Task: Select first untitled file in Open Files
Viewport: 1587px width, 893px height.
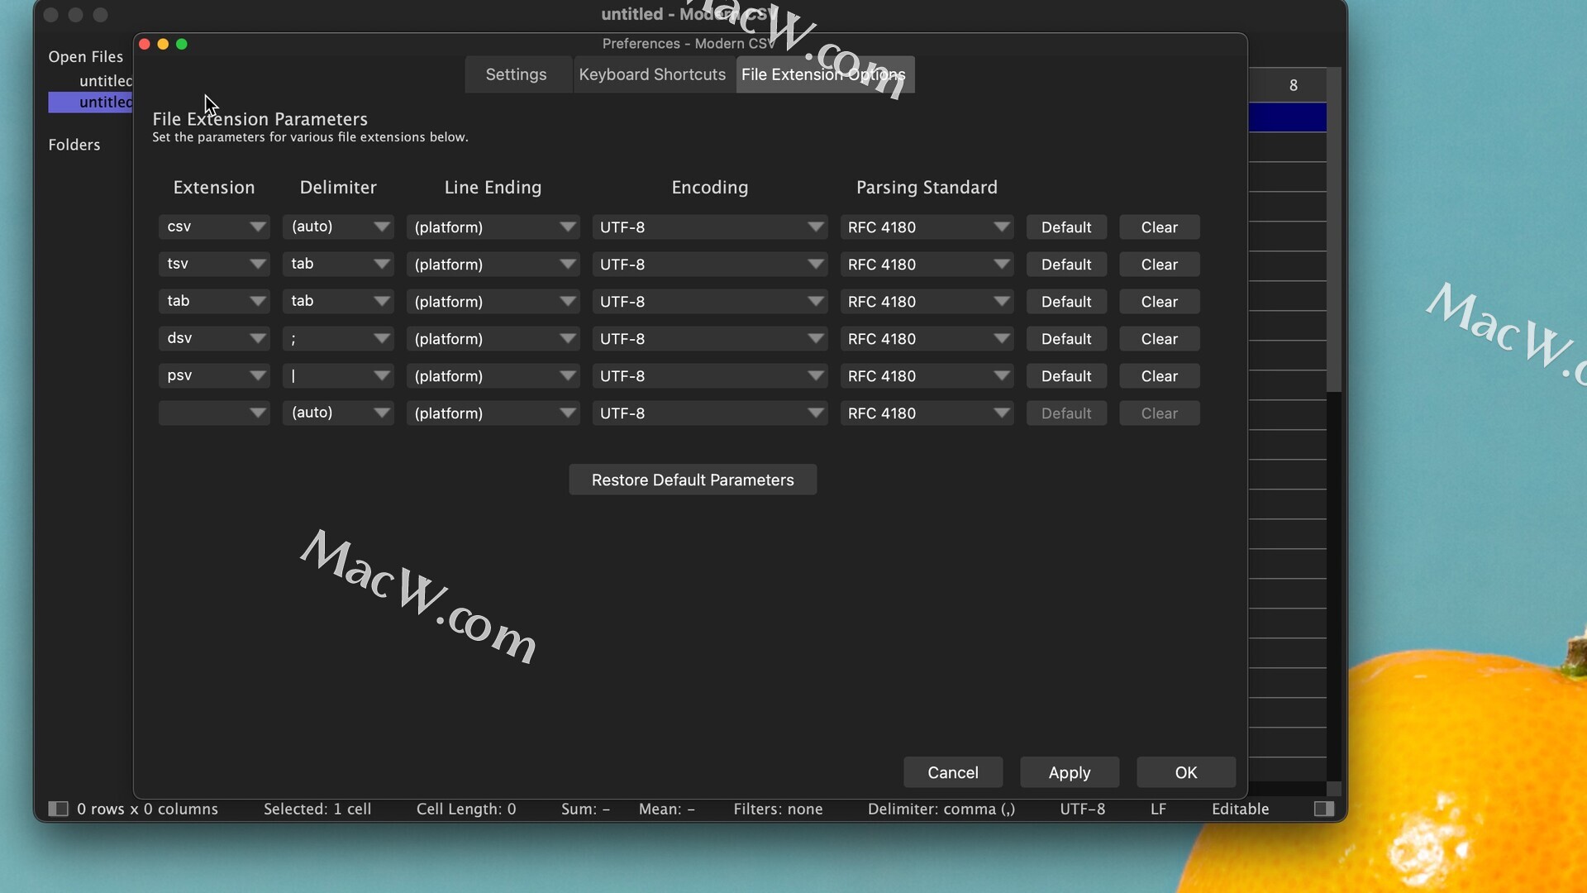Action: (x=106, y=80)
